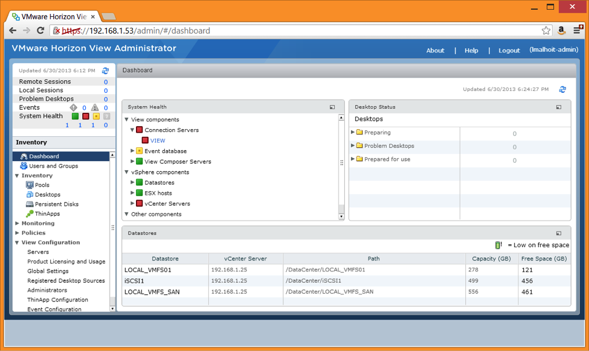The image size is (589, 351).
Task: Maximize the System Health panel
Action: 332,107
